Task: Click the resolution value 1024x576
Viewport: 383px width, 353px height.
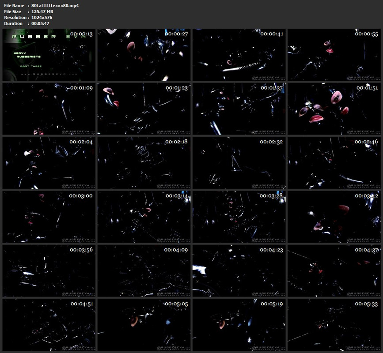Action: 42,18
